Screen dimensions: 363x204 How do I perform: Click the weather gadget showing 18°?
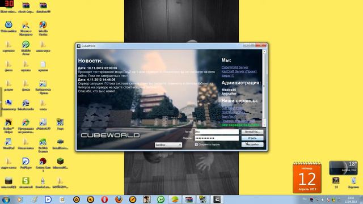pos(343,168)
